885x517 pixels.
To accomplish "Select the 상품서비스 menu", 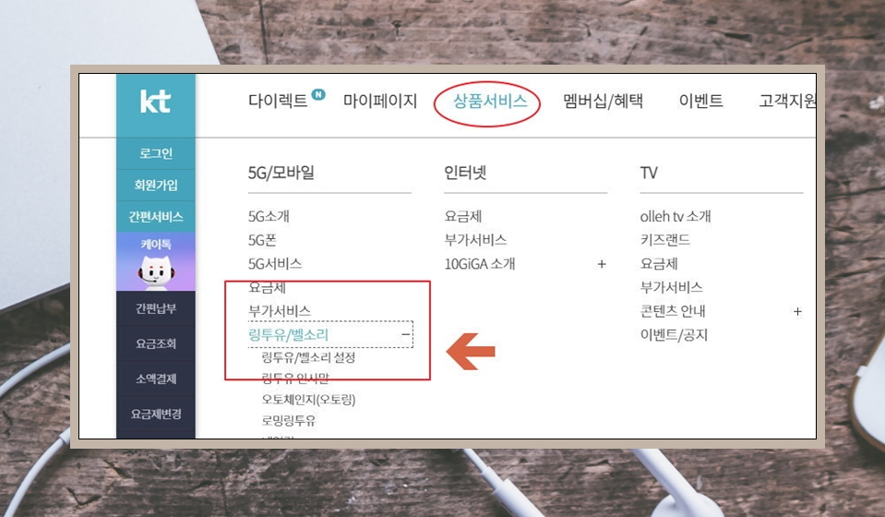I will click(490, 101).
